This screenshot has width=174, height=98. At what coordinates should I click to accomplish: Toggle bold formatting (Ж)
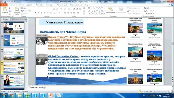[35, 13]
